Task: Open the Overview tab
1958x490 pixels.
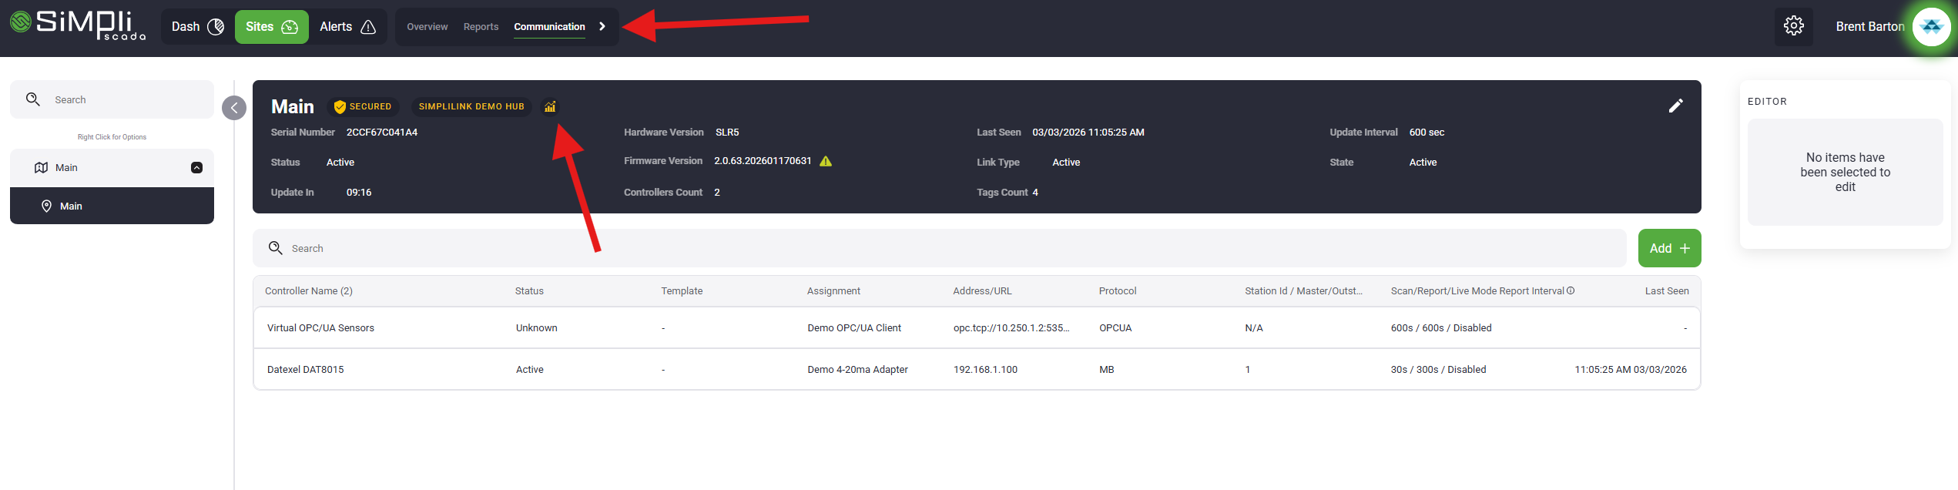Action: [x=427, y=27]
